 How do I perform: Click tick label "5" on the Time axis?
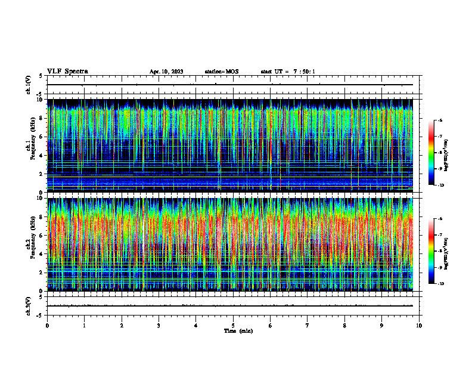tap(233, 326)
